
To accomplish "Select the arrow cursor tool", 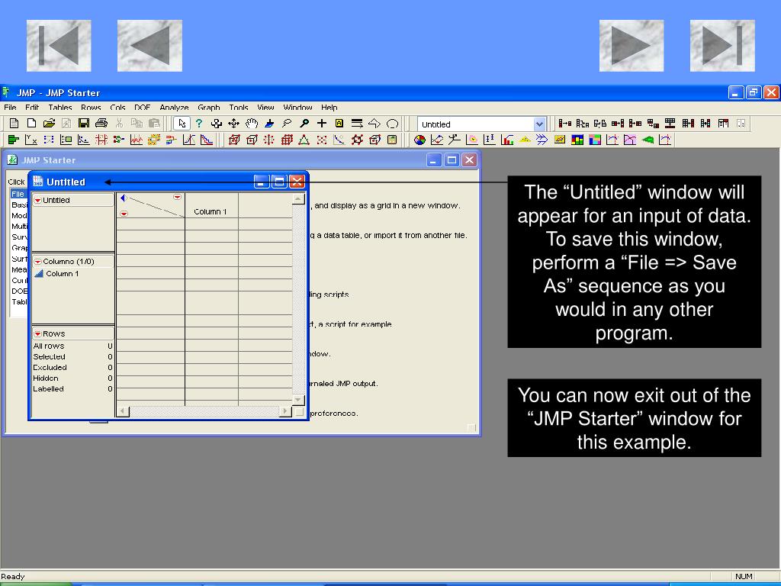I will coord(182,123).
